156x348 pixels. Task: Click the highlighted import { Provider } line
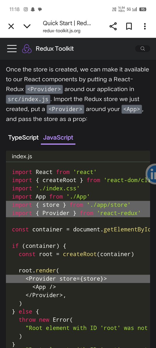[x=78, y=213]
